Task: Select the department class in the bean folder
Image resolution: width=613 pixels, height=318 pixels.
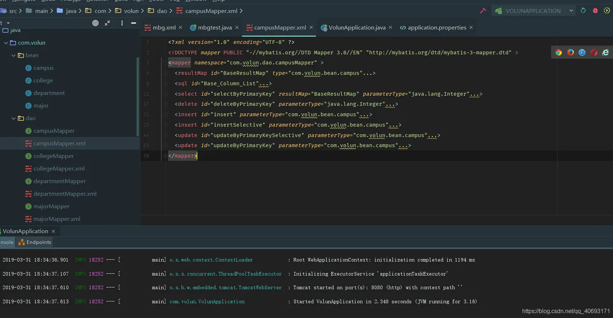Action: pos(45,93)
